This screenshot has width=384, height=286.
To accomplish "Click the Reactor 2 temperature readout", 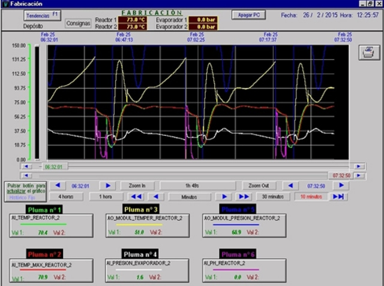I will (133, 26).
